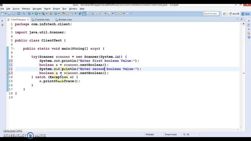Viewport: 251px width, 141px height.
Task: Click into the Quick Access field
Action: pyautogui.click(x=211, y=14)
